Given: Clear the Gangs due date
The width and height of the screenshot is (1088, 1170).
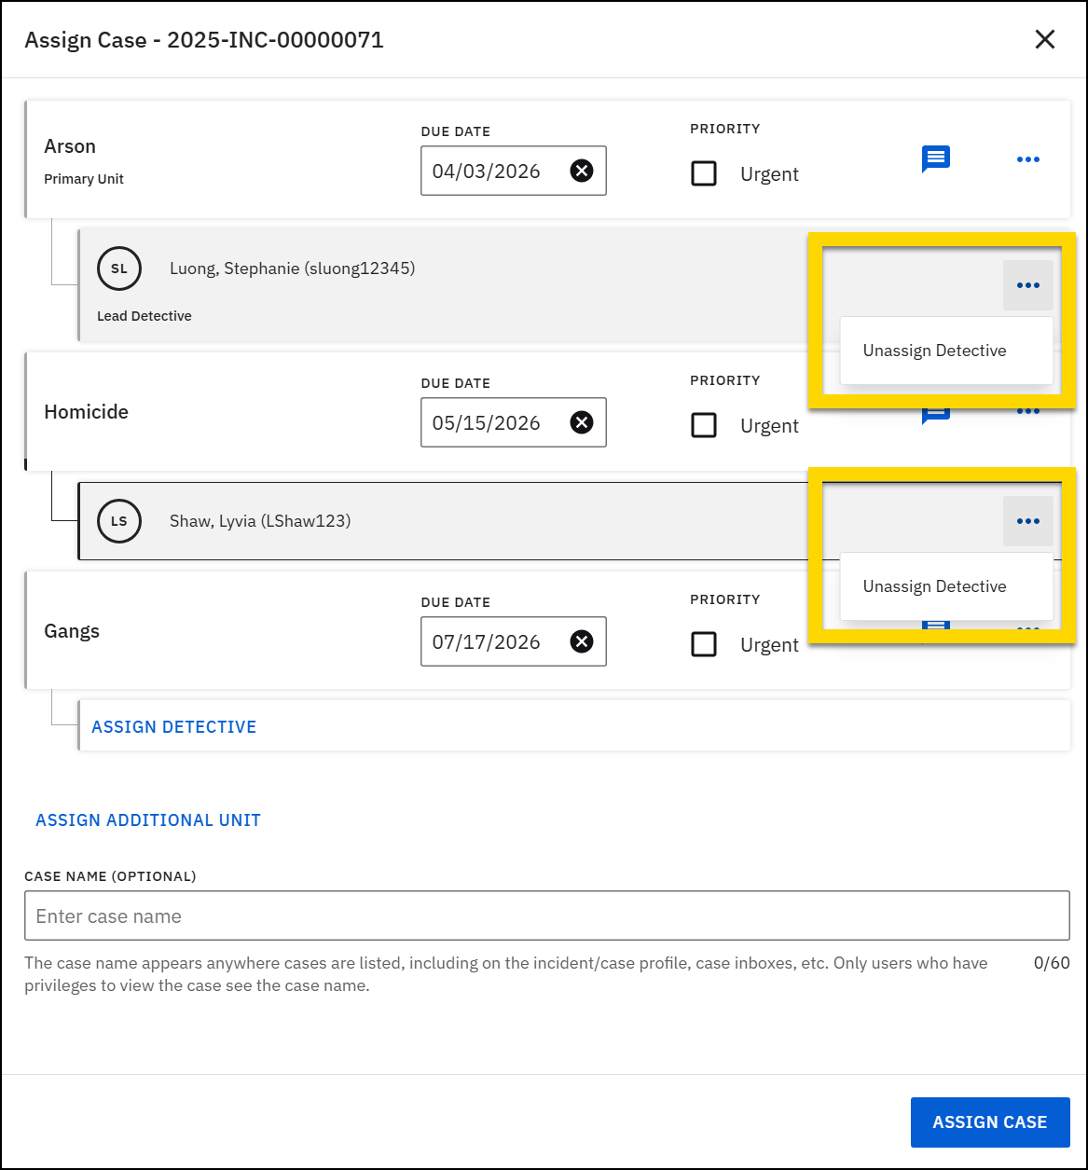Looking at the screenshot, I should 582,642.
